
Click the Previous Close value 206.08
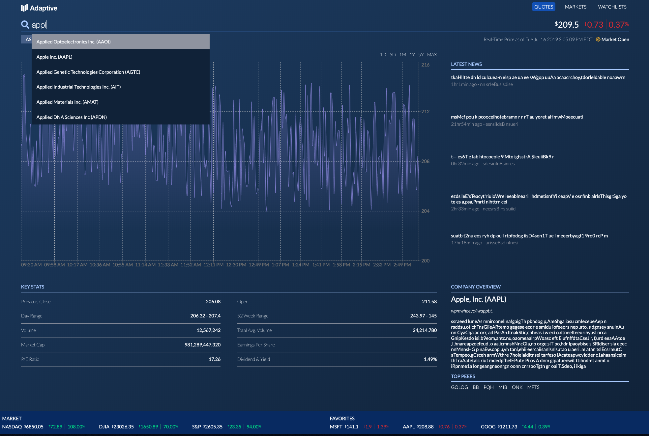coord(213,302)
